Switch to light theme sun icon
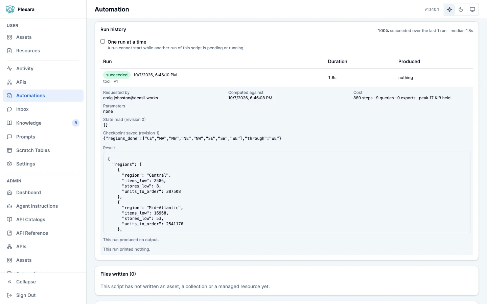Screen dimensions: 487x304 449,9
